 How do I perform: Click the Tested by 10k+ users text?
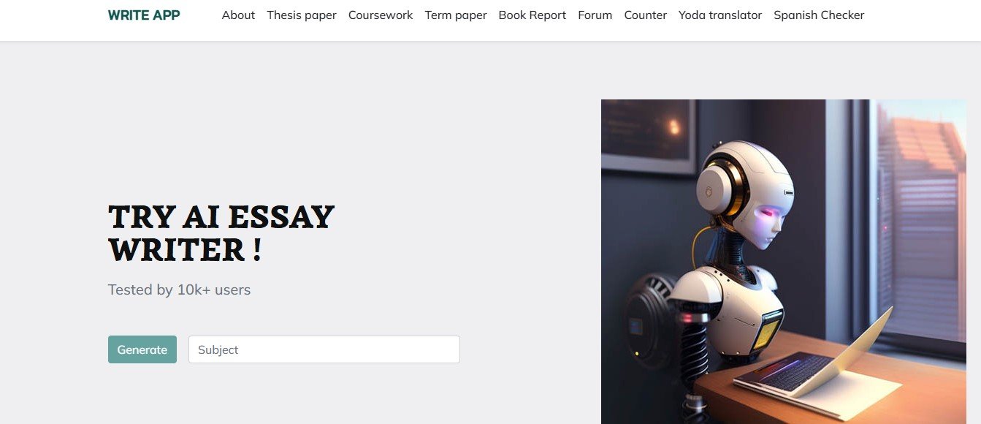pos(179,289)
